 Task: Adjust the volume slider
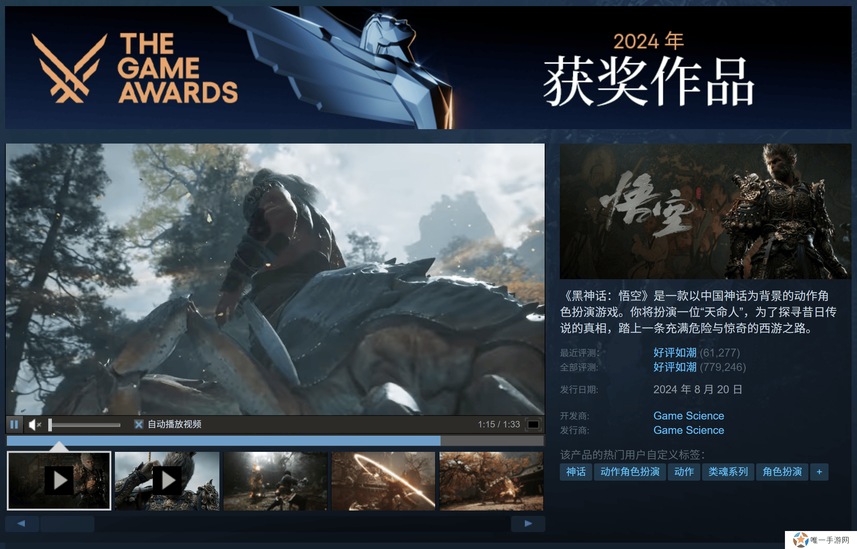[x=85, y=425]
